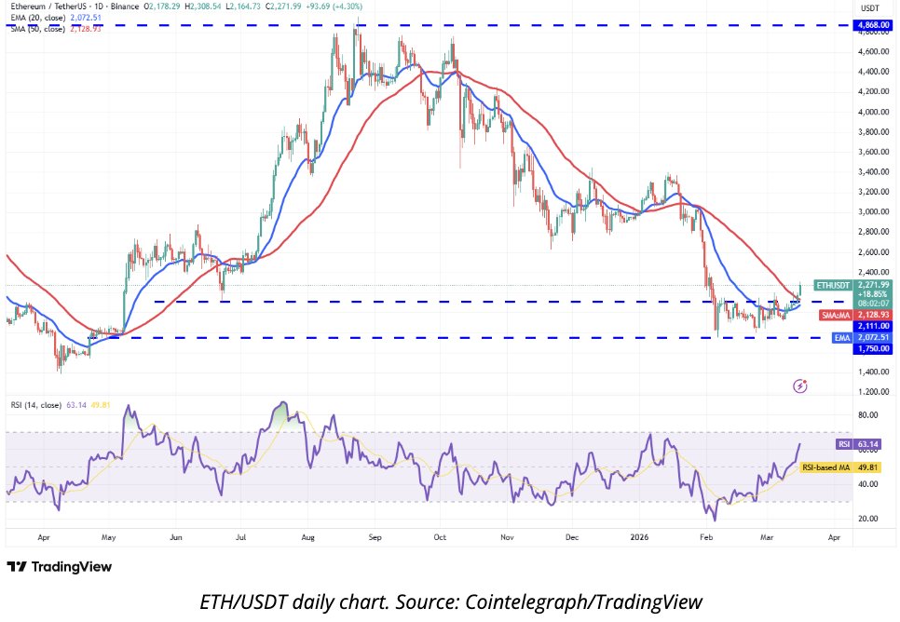Click the SMA:MA red label tag

pyautogui.click(x=836, y=315)
